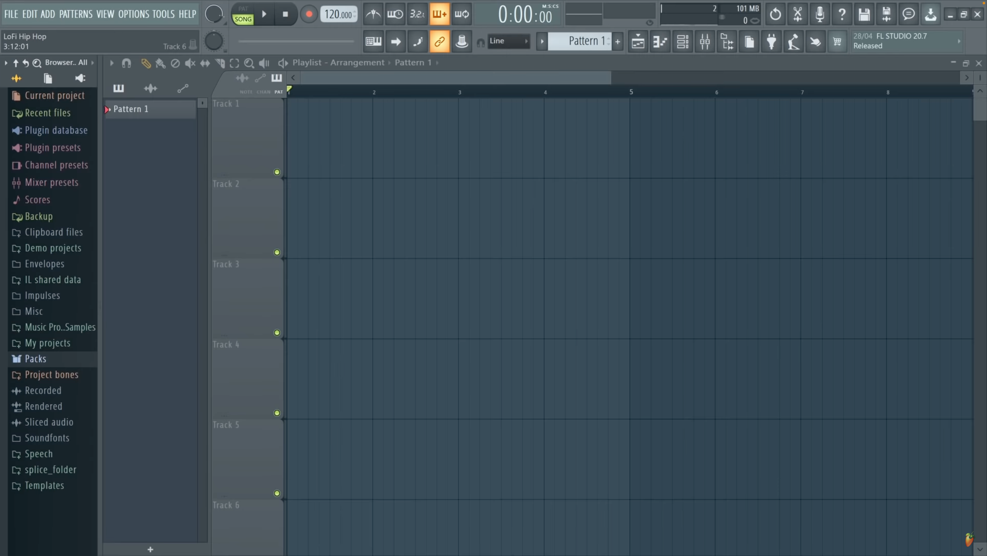Screen dimensions: 987x556
Task: Select the Paint brush tool
Action: pyautogui.click(x=160, y=63)
